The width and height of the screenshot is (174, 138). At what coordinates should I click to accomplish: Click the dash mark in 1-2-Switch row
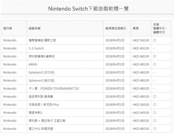tap(154, 48)
